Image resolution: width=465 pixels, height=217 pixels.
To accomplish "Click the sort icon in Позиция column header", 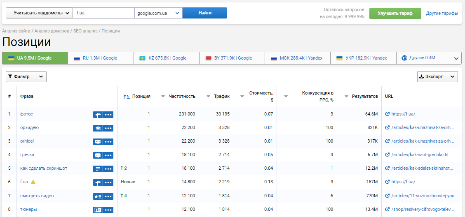I will 127,97.
